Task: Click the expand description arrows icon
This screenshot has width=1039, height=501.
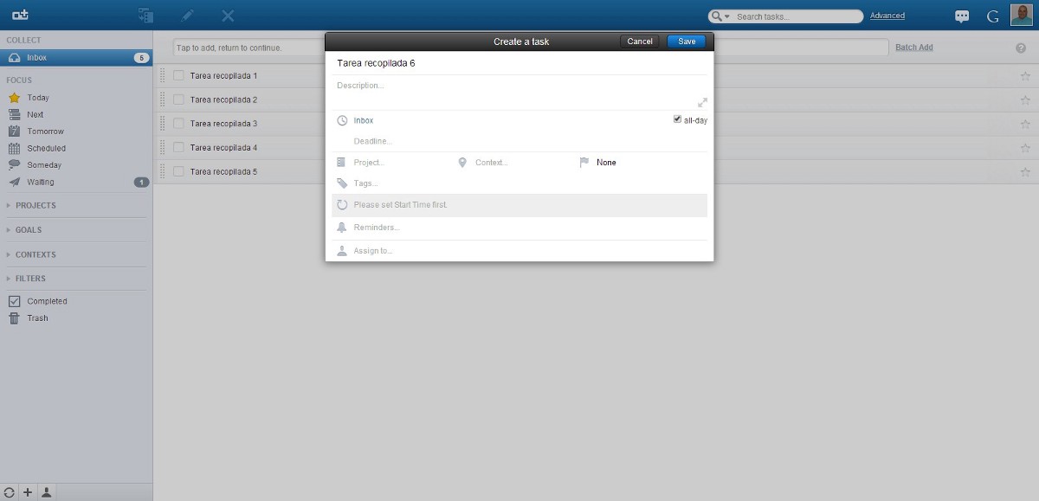Action: (x=702, y=102)
